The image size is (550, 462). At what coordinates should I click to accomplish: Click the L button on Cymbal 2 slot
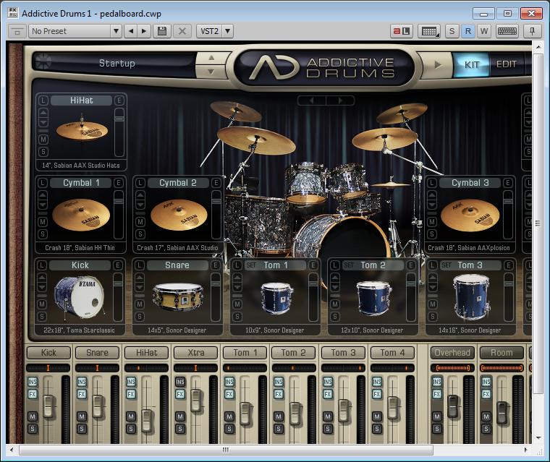click(140, 183)
